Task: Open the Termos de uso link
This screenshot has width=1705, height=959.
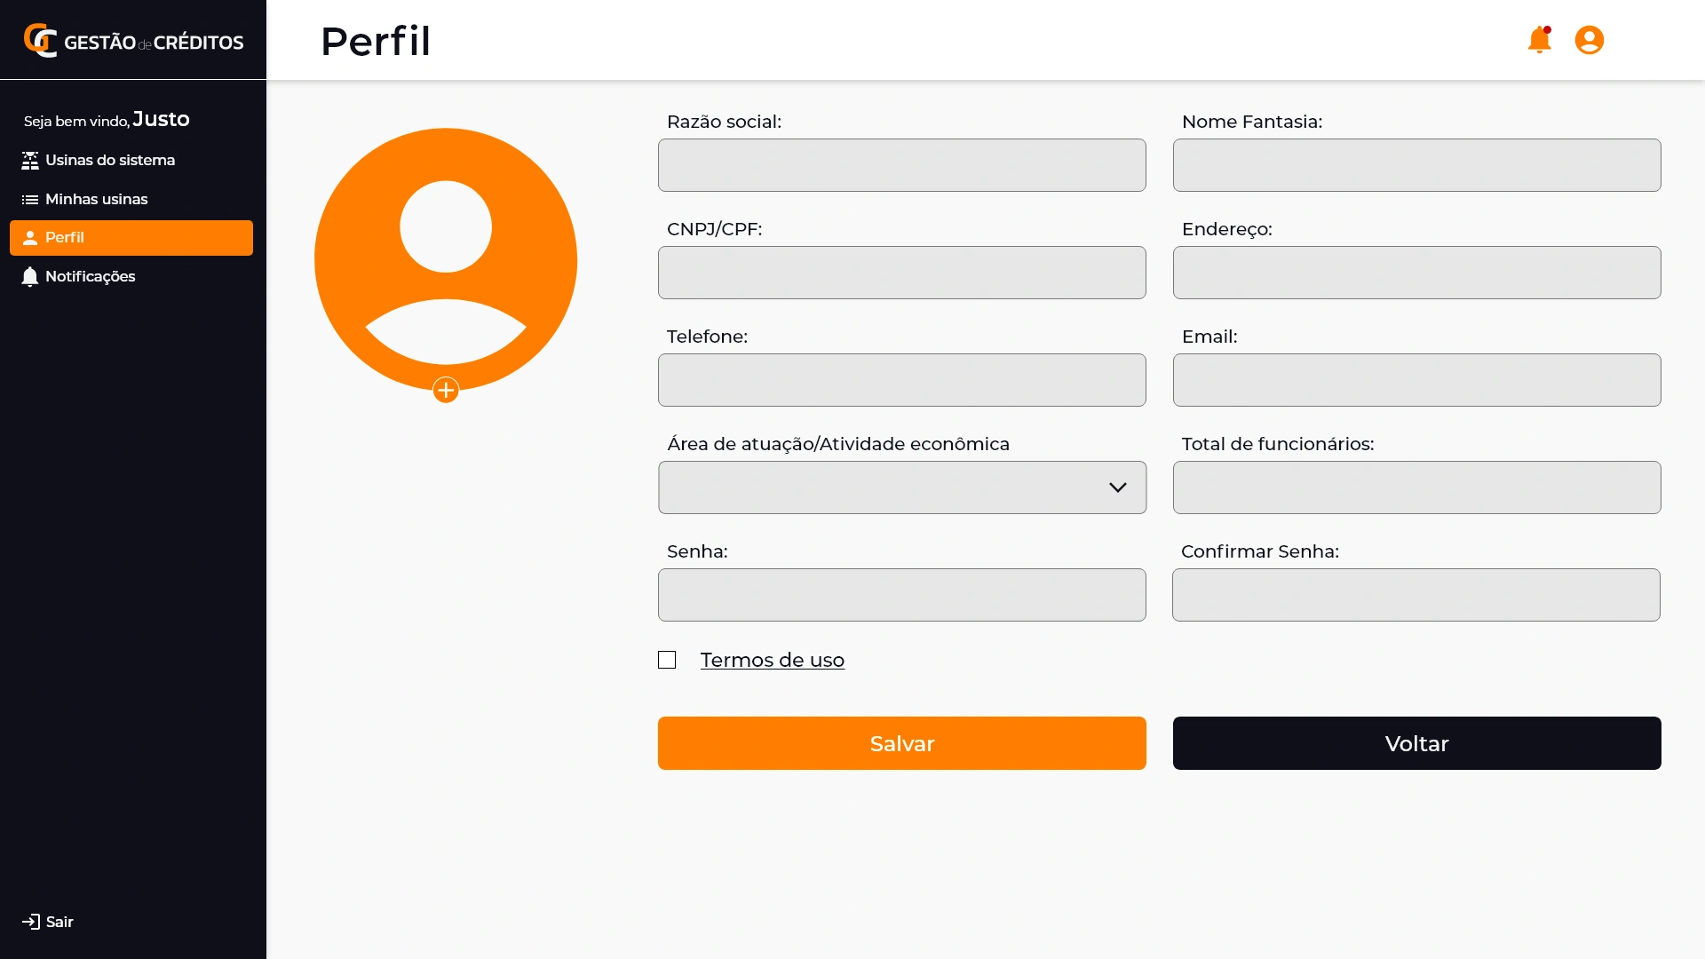Action: click(772, 660)
